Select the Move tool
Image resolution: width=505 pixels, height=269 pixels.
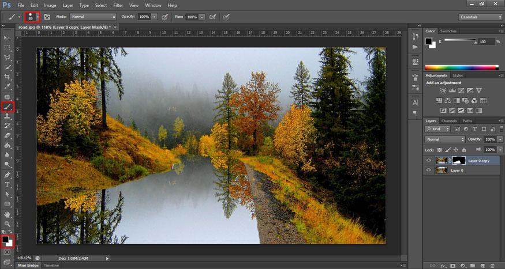[x=8, y=37]
